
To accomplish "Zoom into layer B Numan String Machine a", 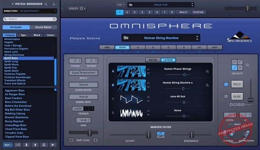I will pos(207,85).
